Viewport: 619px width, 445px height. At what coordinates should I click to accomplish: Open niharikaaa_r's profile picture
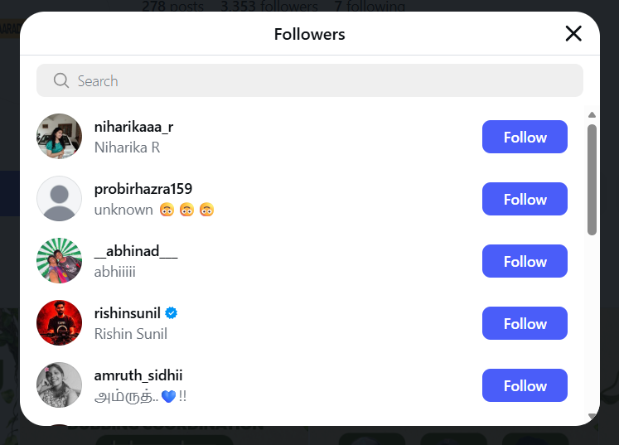click(x=60, y=137)
